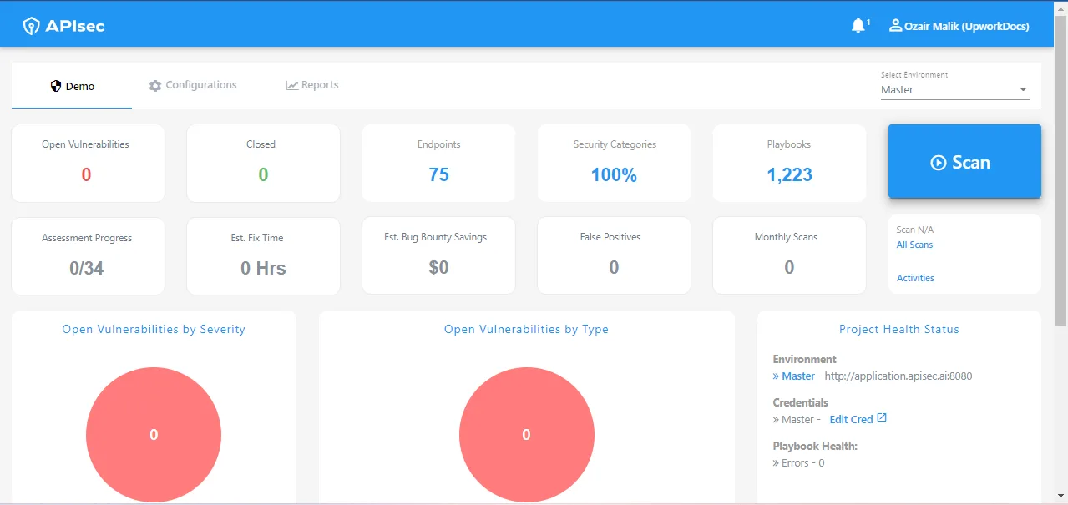The image size is (1068, 505).
Task: Click the Open Vulnerabilities card
Action: click(88, 163)
